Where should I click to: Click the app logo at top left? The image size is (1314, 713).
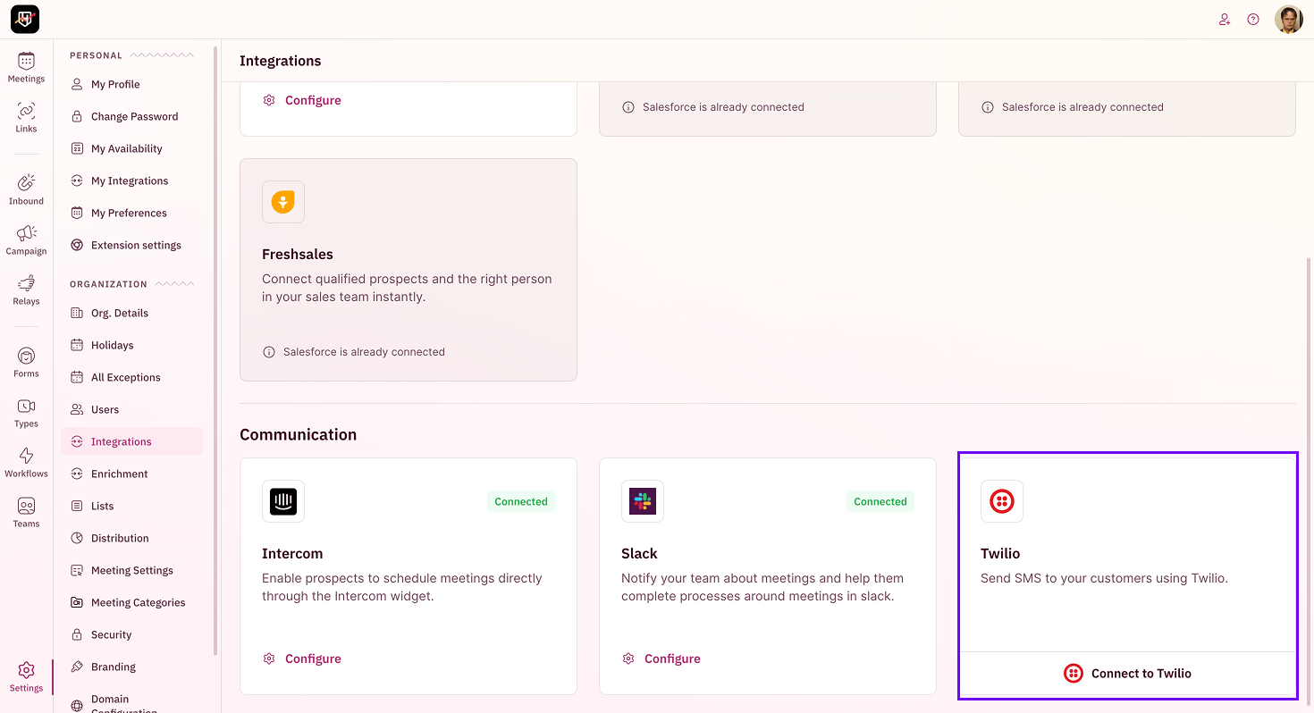tap(25, 19)
